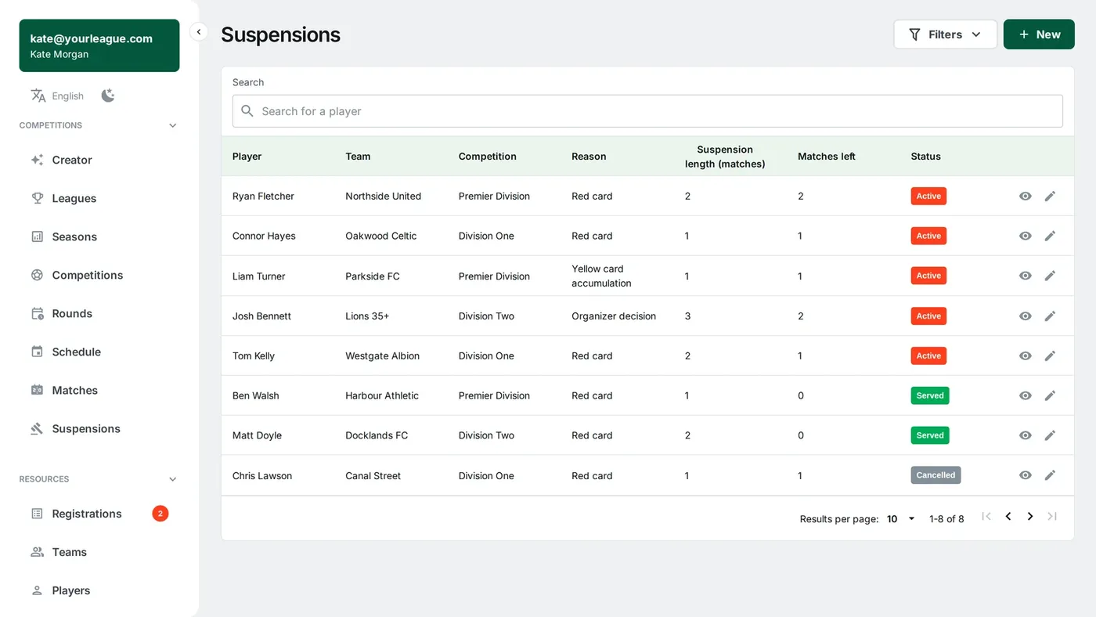Edit Ben Walsh's suspension
This screenshot has width=1096, height=617.
(x=1050, y=395)
